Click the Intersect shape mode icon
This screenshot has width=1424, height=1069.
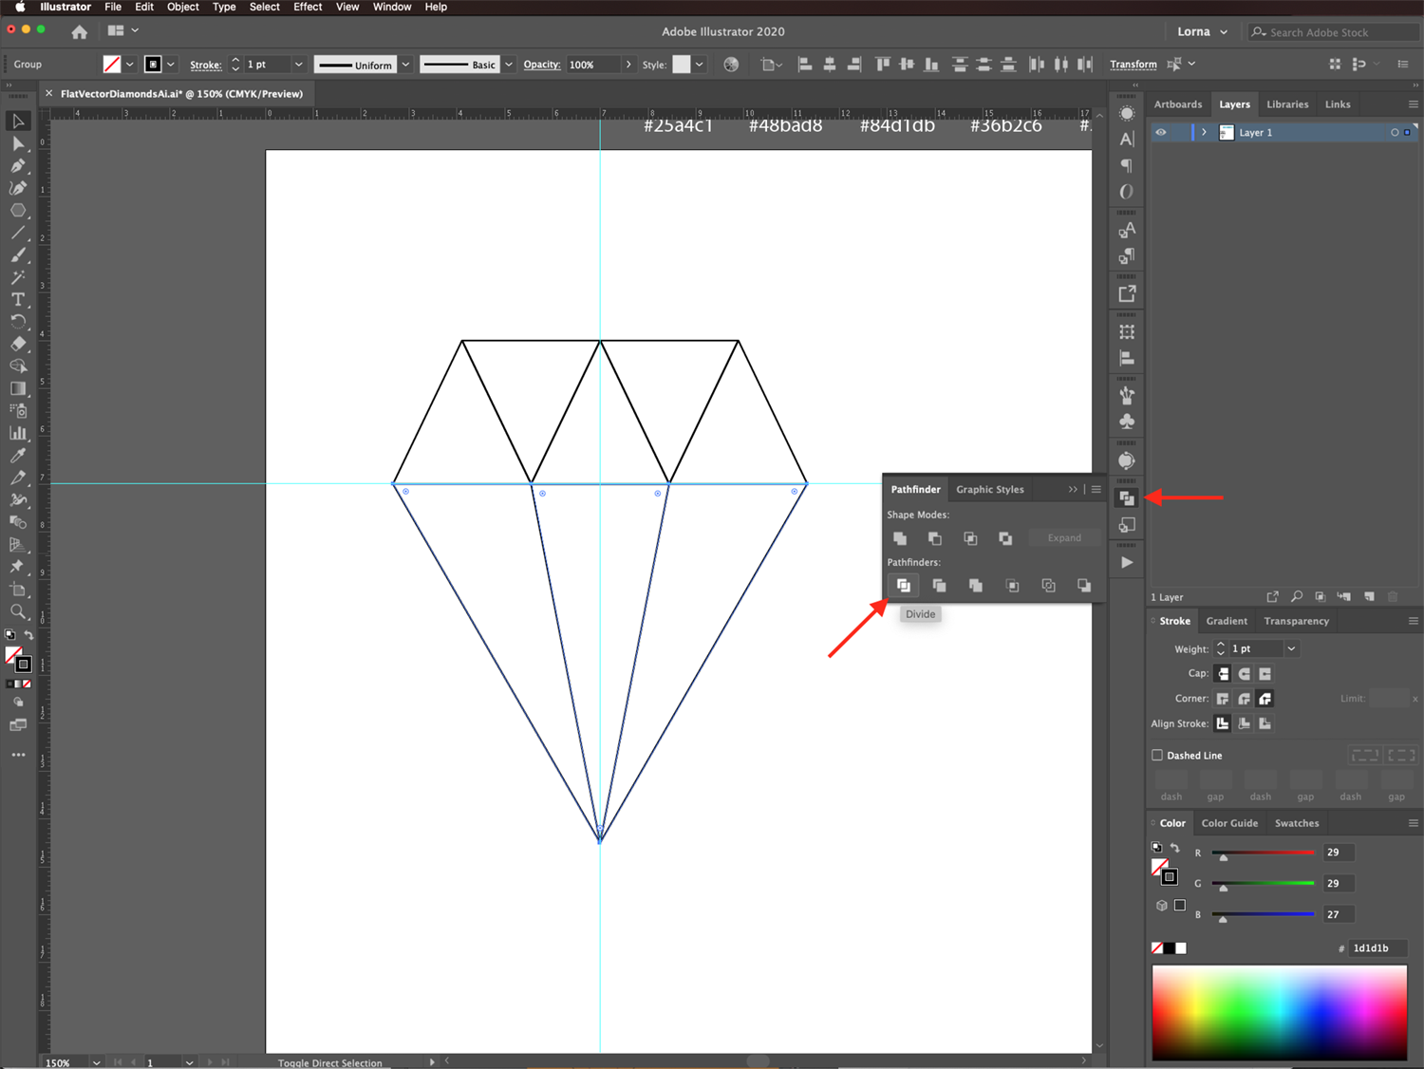970,538
